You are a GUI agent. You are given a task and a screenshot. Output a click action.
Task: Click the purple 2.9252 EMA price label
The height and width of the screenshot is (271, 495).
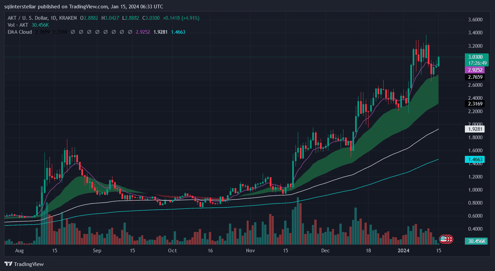click(x=475, y=70)
